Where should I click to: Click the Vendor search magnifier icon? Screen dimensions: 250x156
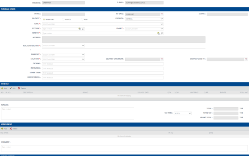coord(162,33)
